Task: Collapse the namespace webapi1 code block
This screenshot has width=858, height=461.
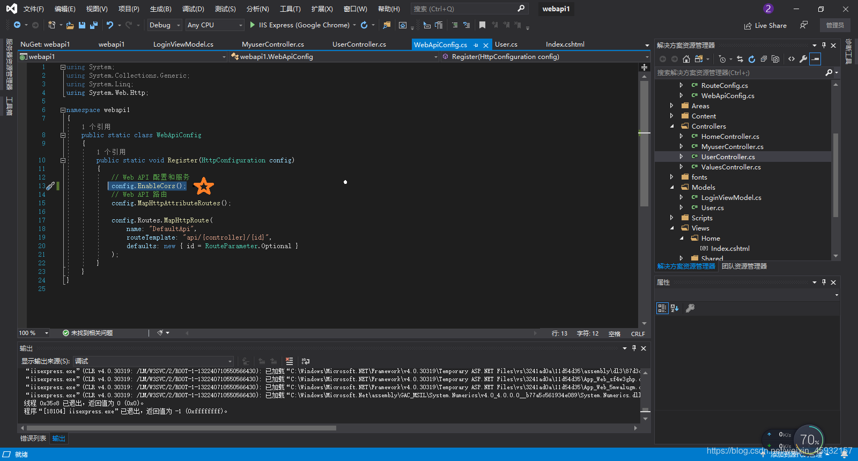Action: [x=63, y=110]
